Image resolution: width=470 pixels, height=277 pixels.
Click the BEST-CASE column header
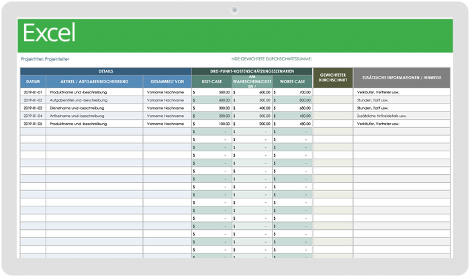[212, 81]
